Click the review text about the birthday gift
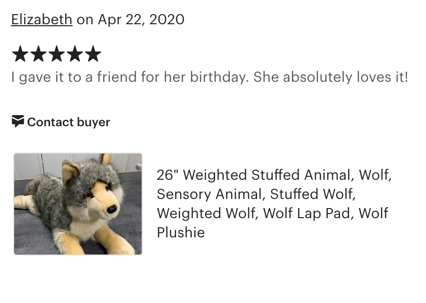Image resolution: width=426 pixels, height=303 pixels. tap(209, 77)
